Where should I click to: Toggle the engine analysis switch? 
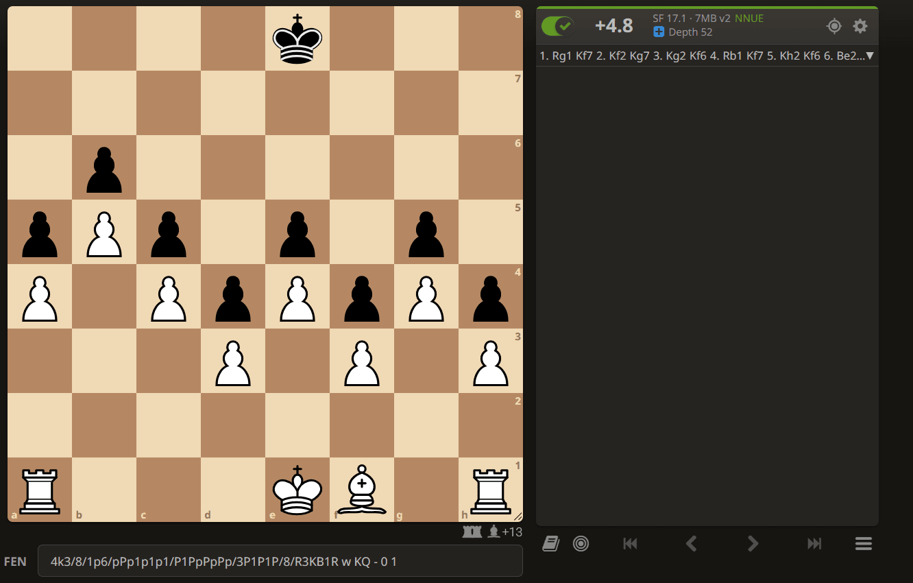click(557, 26)
